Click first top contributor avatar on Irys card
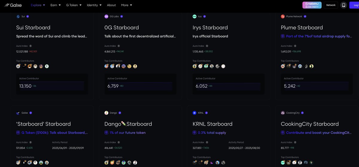The image size is (359, 167). pos(195,66)
